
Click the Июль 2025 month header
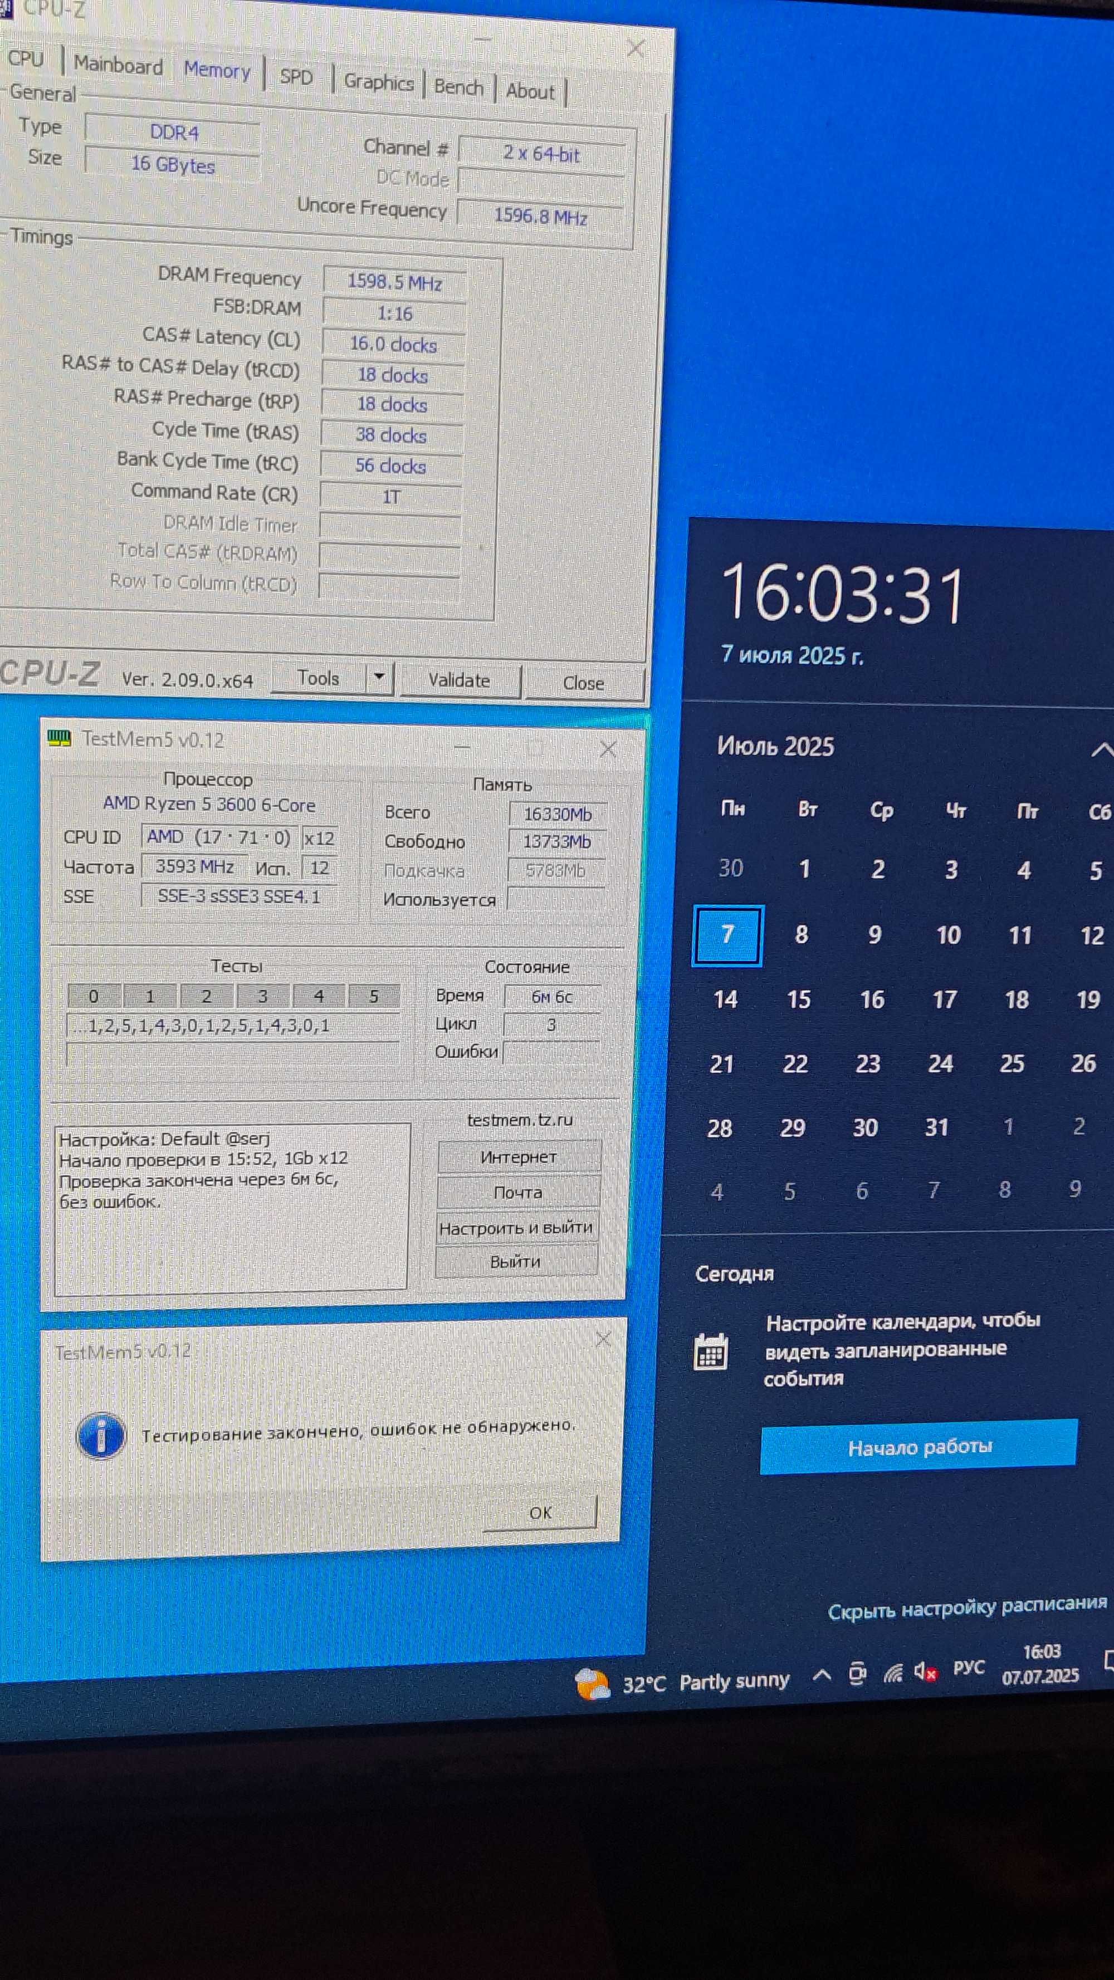tap(775, 746)
